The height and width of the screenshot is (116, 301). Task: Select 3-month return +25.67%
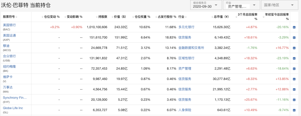[x=251, y=100]
